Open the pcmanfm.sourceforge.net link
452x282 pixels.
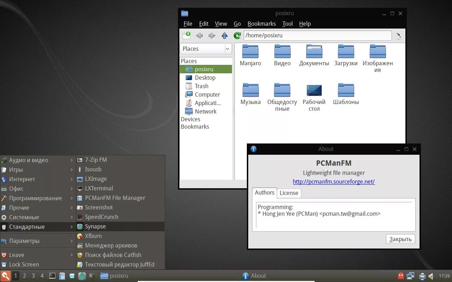click(x=334, y=182)
